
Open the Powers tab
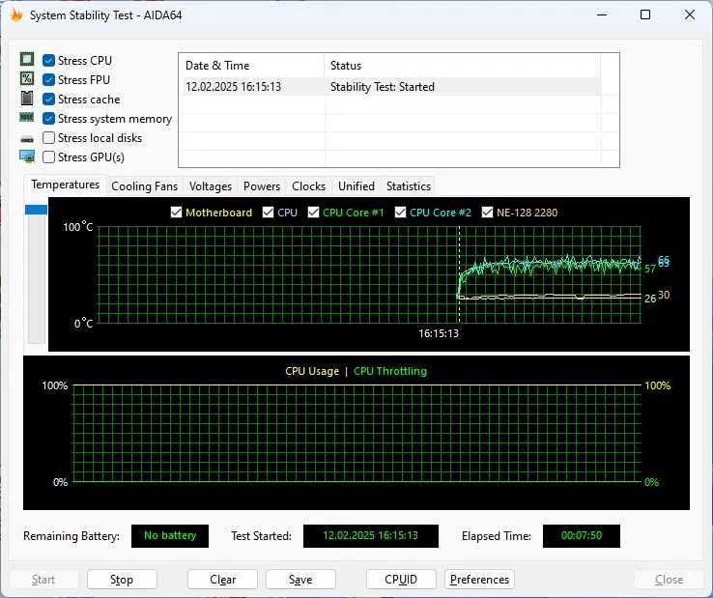coord(262,186)
